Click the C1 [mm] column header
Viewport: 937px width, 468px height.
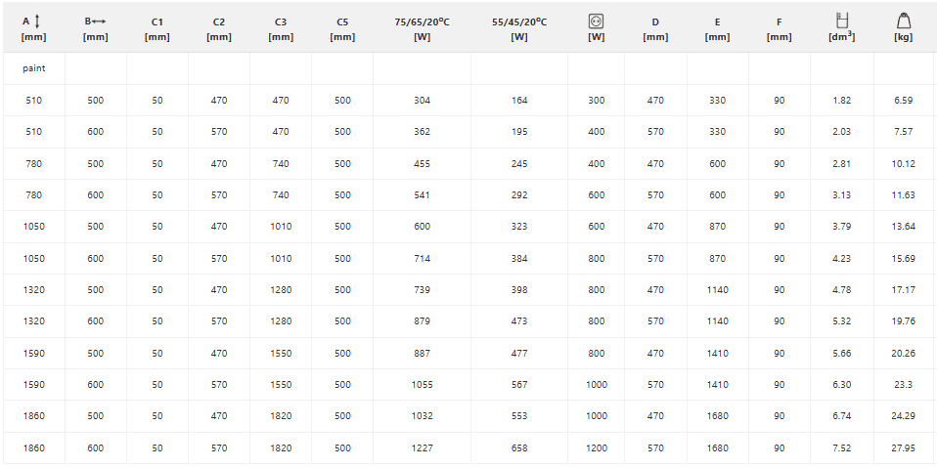click(157, 29)
